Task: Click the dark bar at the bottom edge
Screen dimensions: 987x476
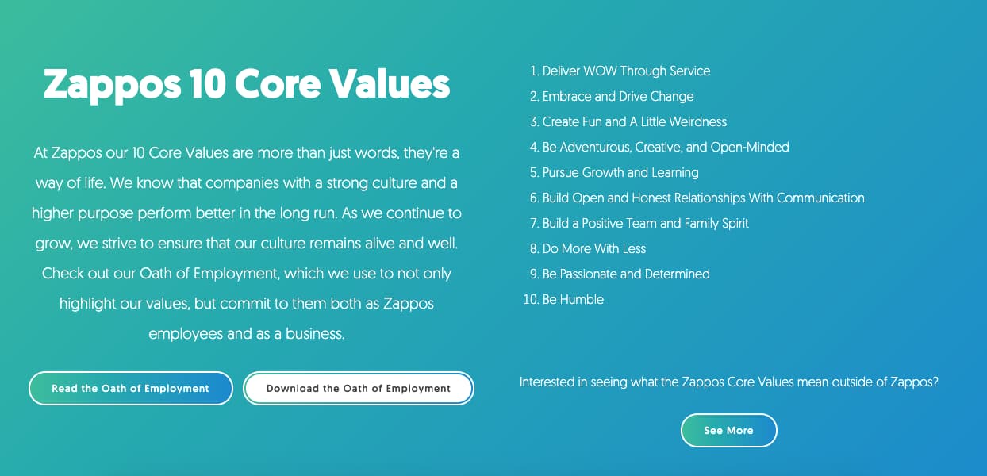Action: coord(493,473)
